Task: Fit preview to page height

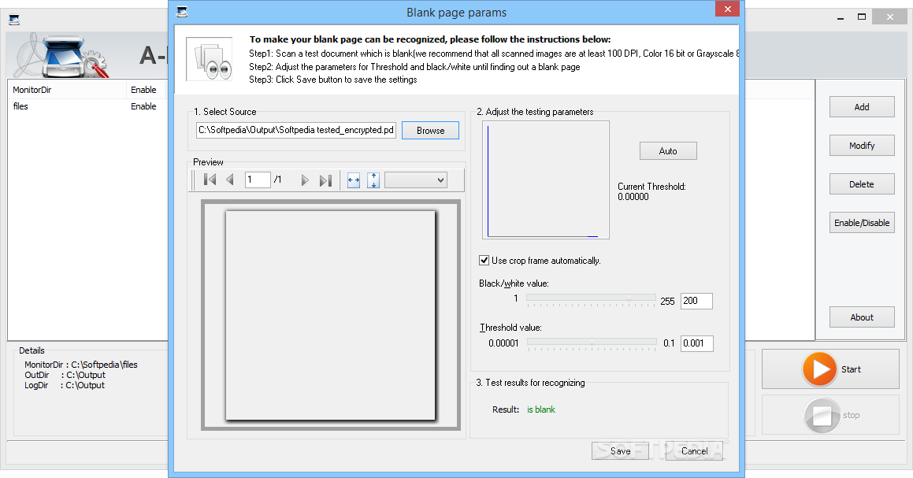Action: click(x=373, y=180)
